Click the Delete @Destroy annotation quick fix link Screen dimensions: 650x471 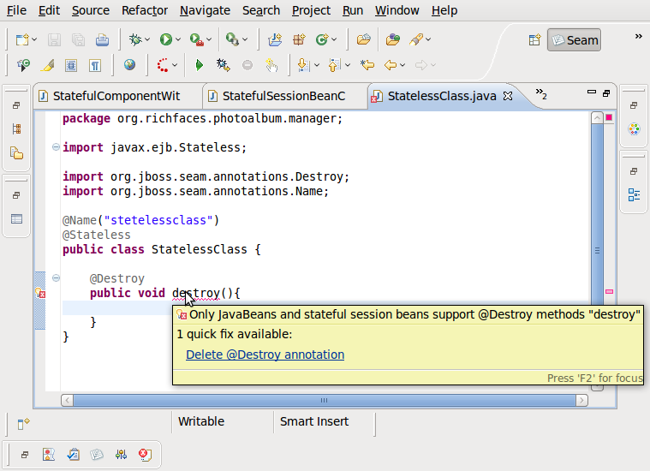[265, 355]
